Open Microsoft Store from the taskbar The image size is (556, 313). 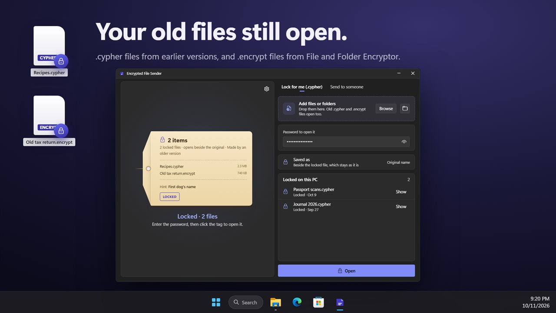point(318,302)
